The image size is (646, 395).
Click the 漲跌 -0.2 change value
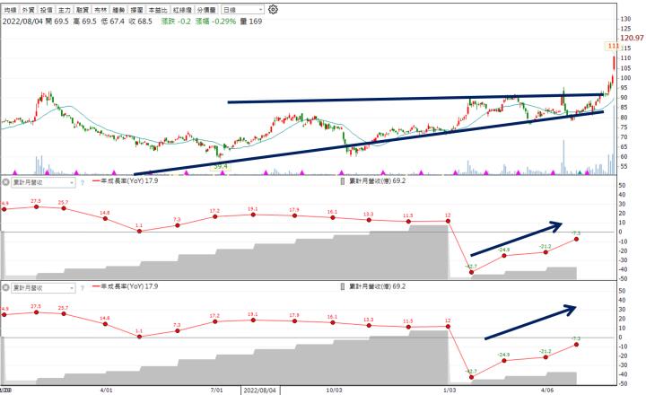[x=176, y=22]
